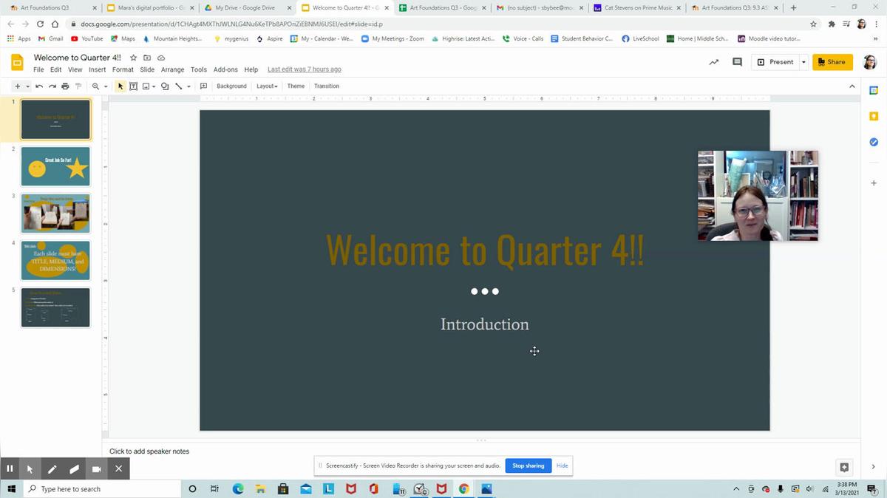Open Google Keep in the side panel
The height and width of the screenshot is (498, 887).
click(x=873, y=116)
